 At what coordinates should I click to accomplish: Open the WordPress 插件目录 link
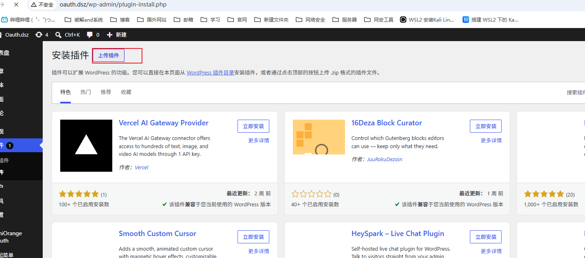(x=210, y=72)
